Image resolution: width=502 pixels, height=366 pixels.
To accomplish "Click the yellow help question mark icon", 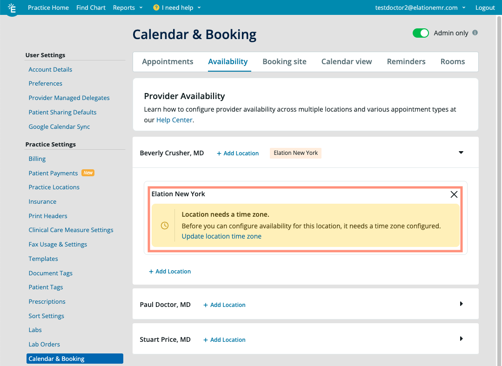I will click(156, 8).
